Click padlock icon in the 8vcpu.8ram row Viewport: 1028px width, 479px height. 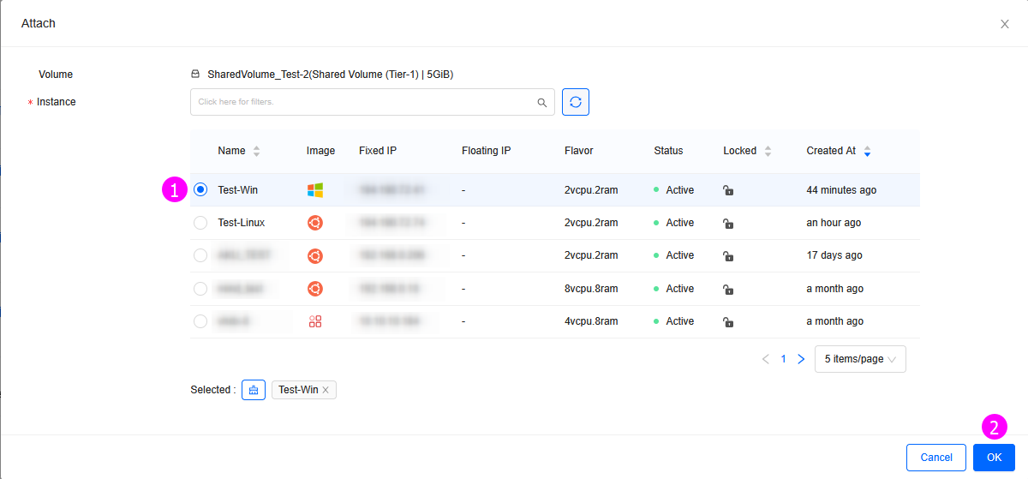click(x=727, y=289)
